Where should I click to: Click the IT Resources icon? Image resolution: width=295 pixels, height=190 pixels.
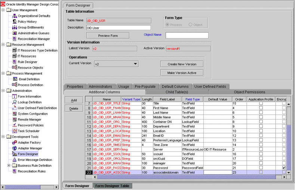point(14,56)
